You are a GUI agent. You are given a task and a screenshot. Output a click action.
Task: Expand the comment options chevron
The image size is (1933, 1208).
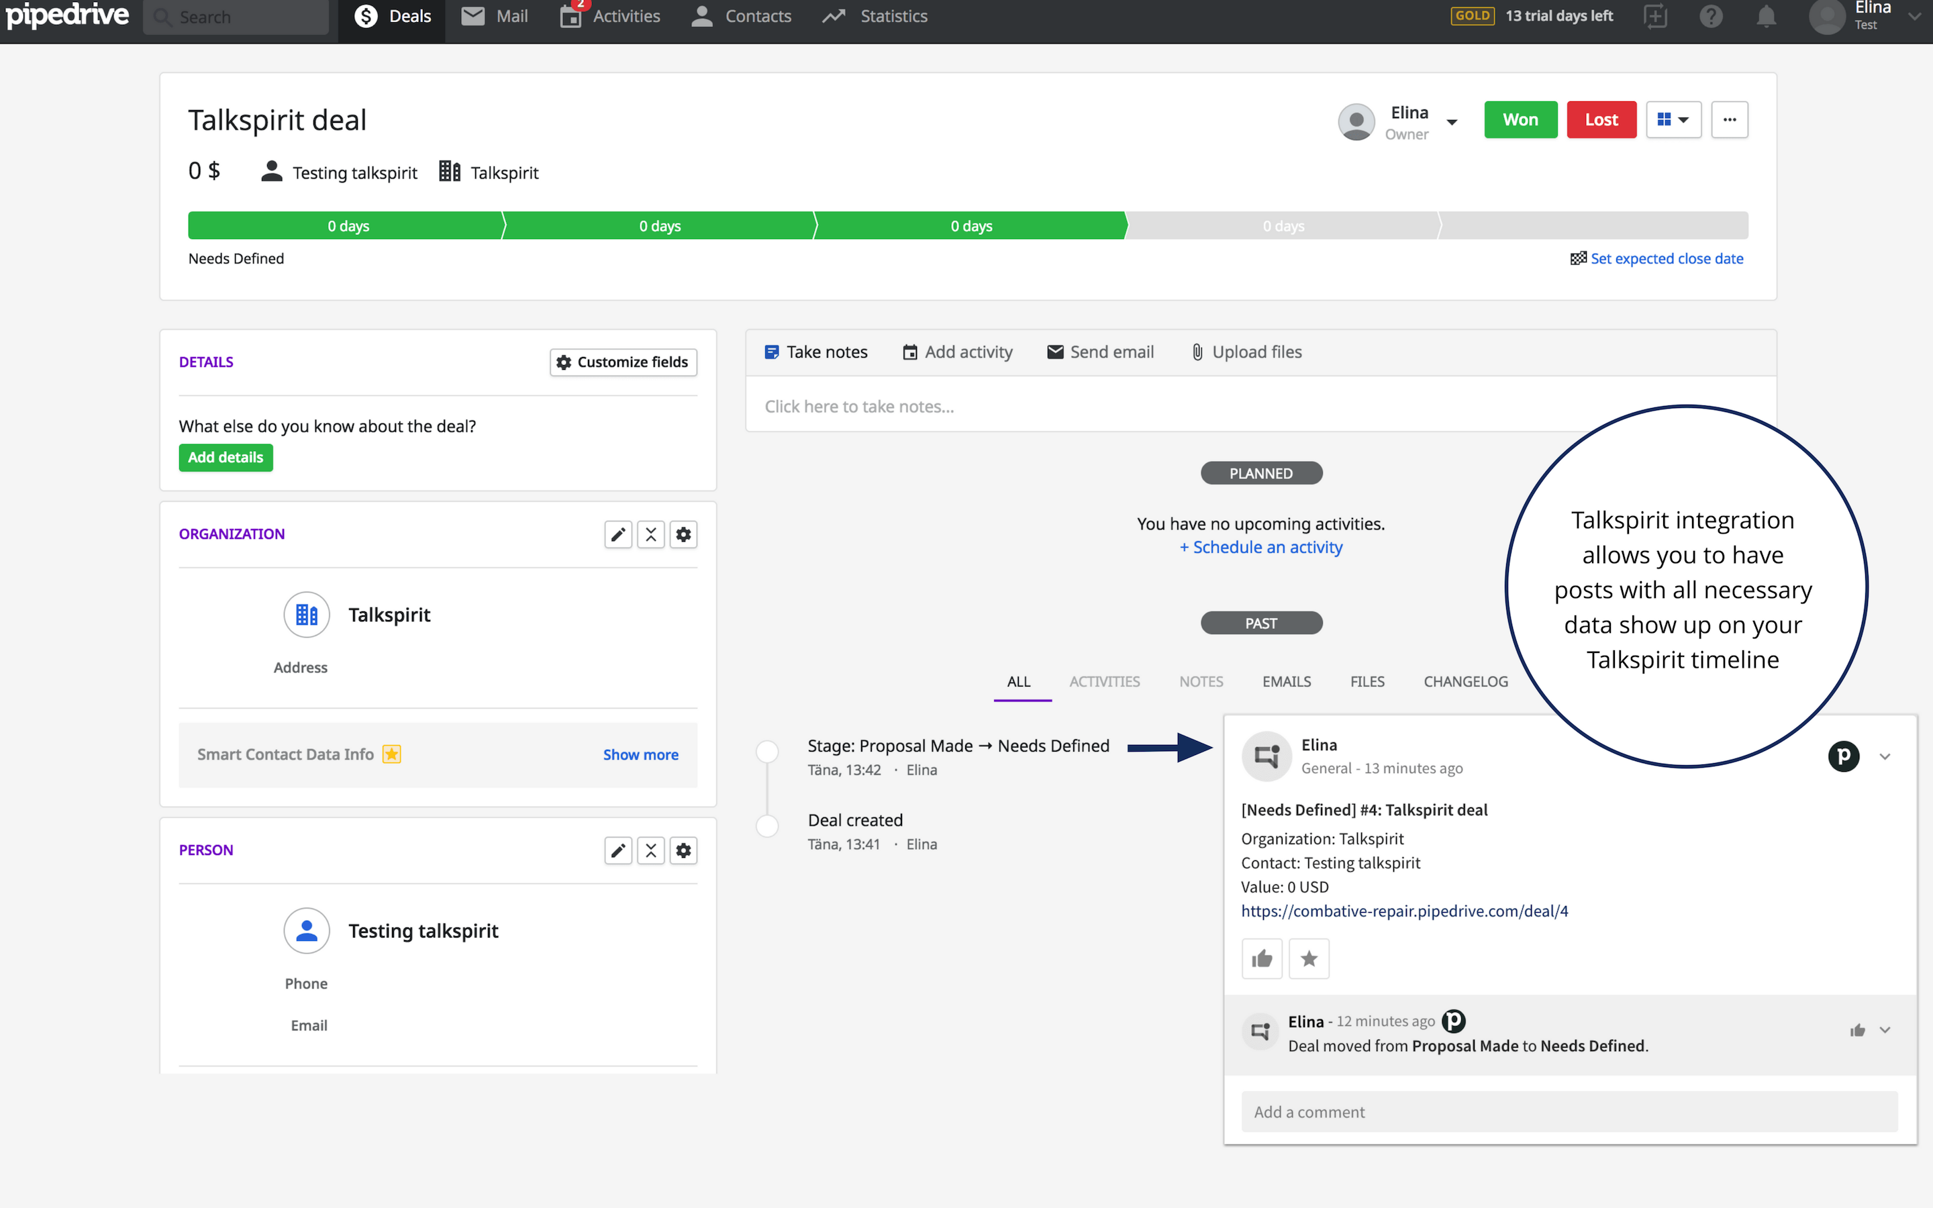(x=1885, y=1031)
